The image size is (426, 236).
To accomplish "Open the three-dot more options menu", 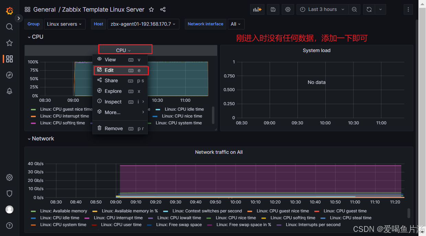I will (x=408, y=10).
